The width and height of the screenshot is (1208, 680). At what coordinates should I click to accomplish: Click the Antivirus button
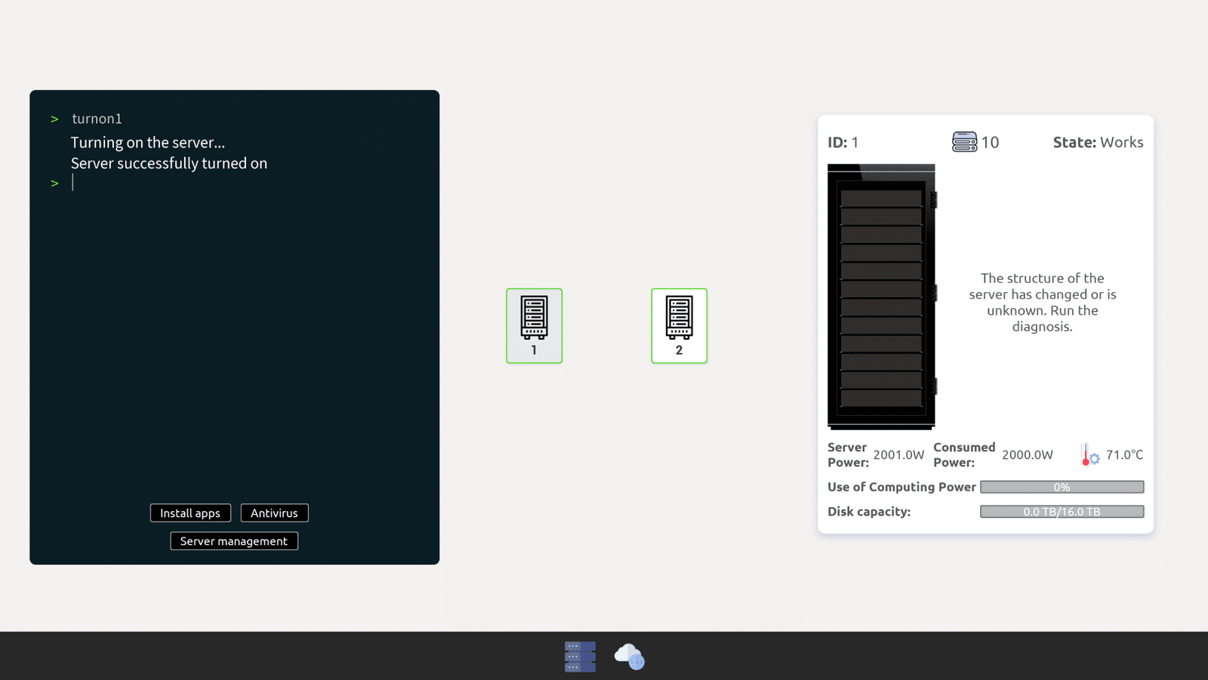coord(274,513)
